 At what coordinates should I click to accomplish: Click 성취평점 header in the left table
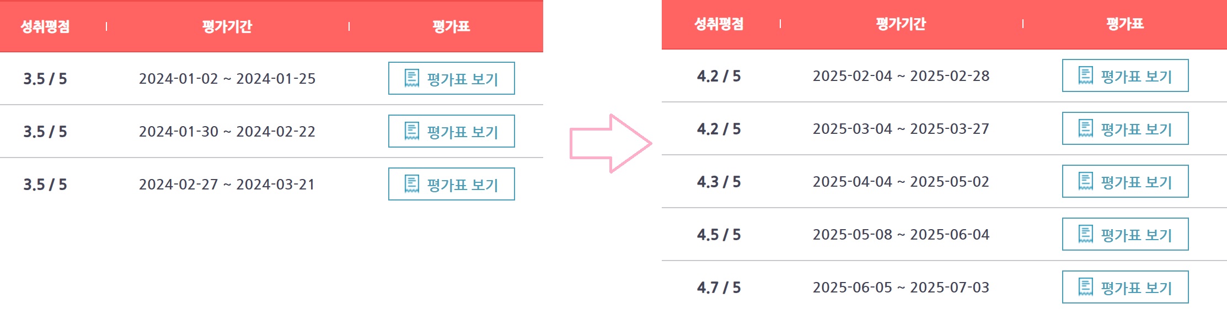tap(45, 26)
